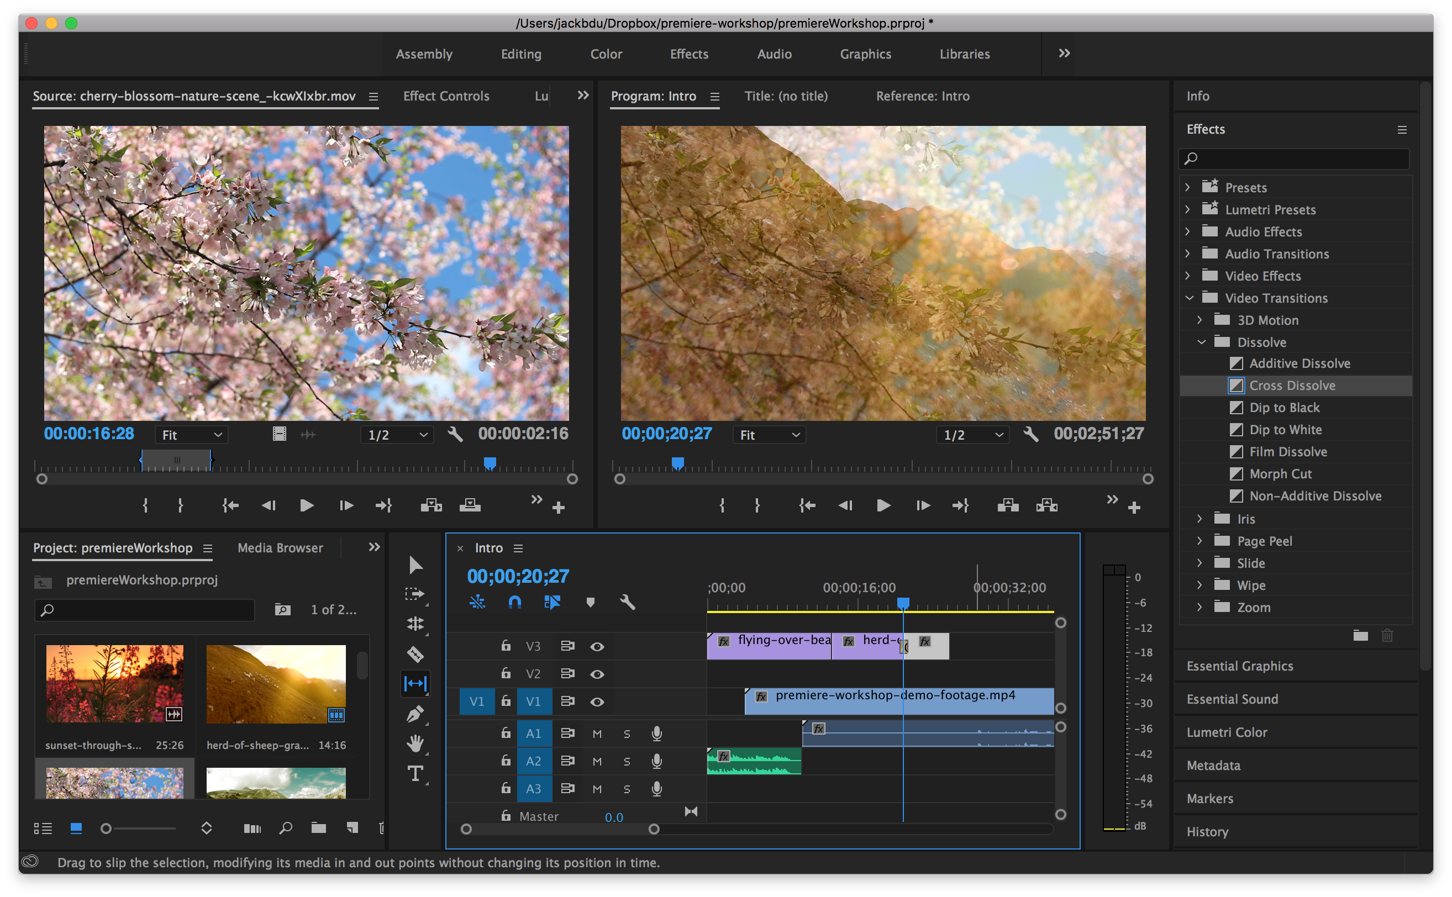
Task: Click the project thumbnail zoom slider
Action: [x=106, y=828]
